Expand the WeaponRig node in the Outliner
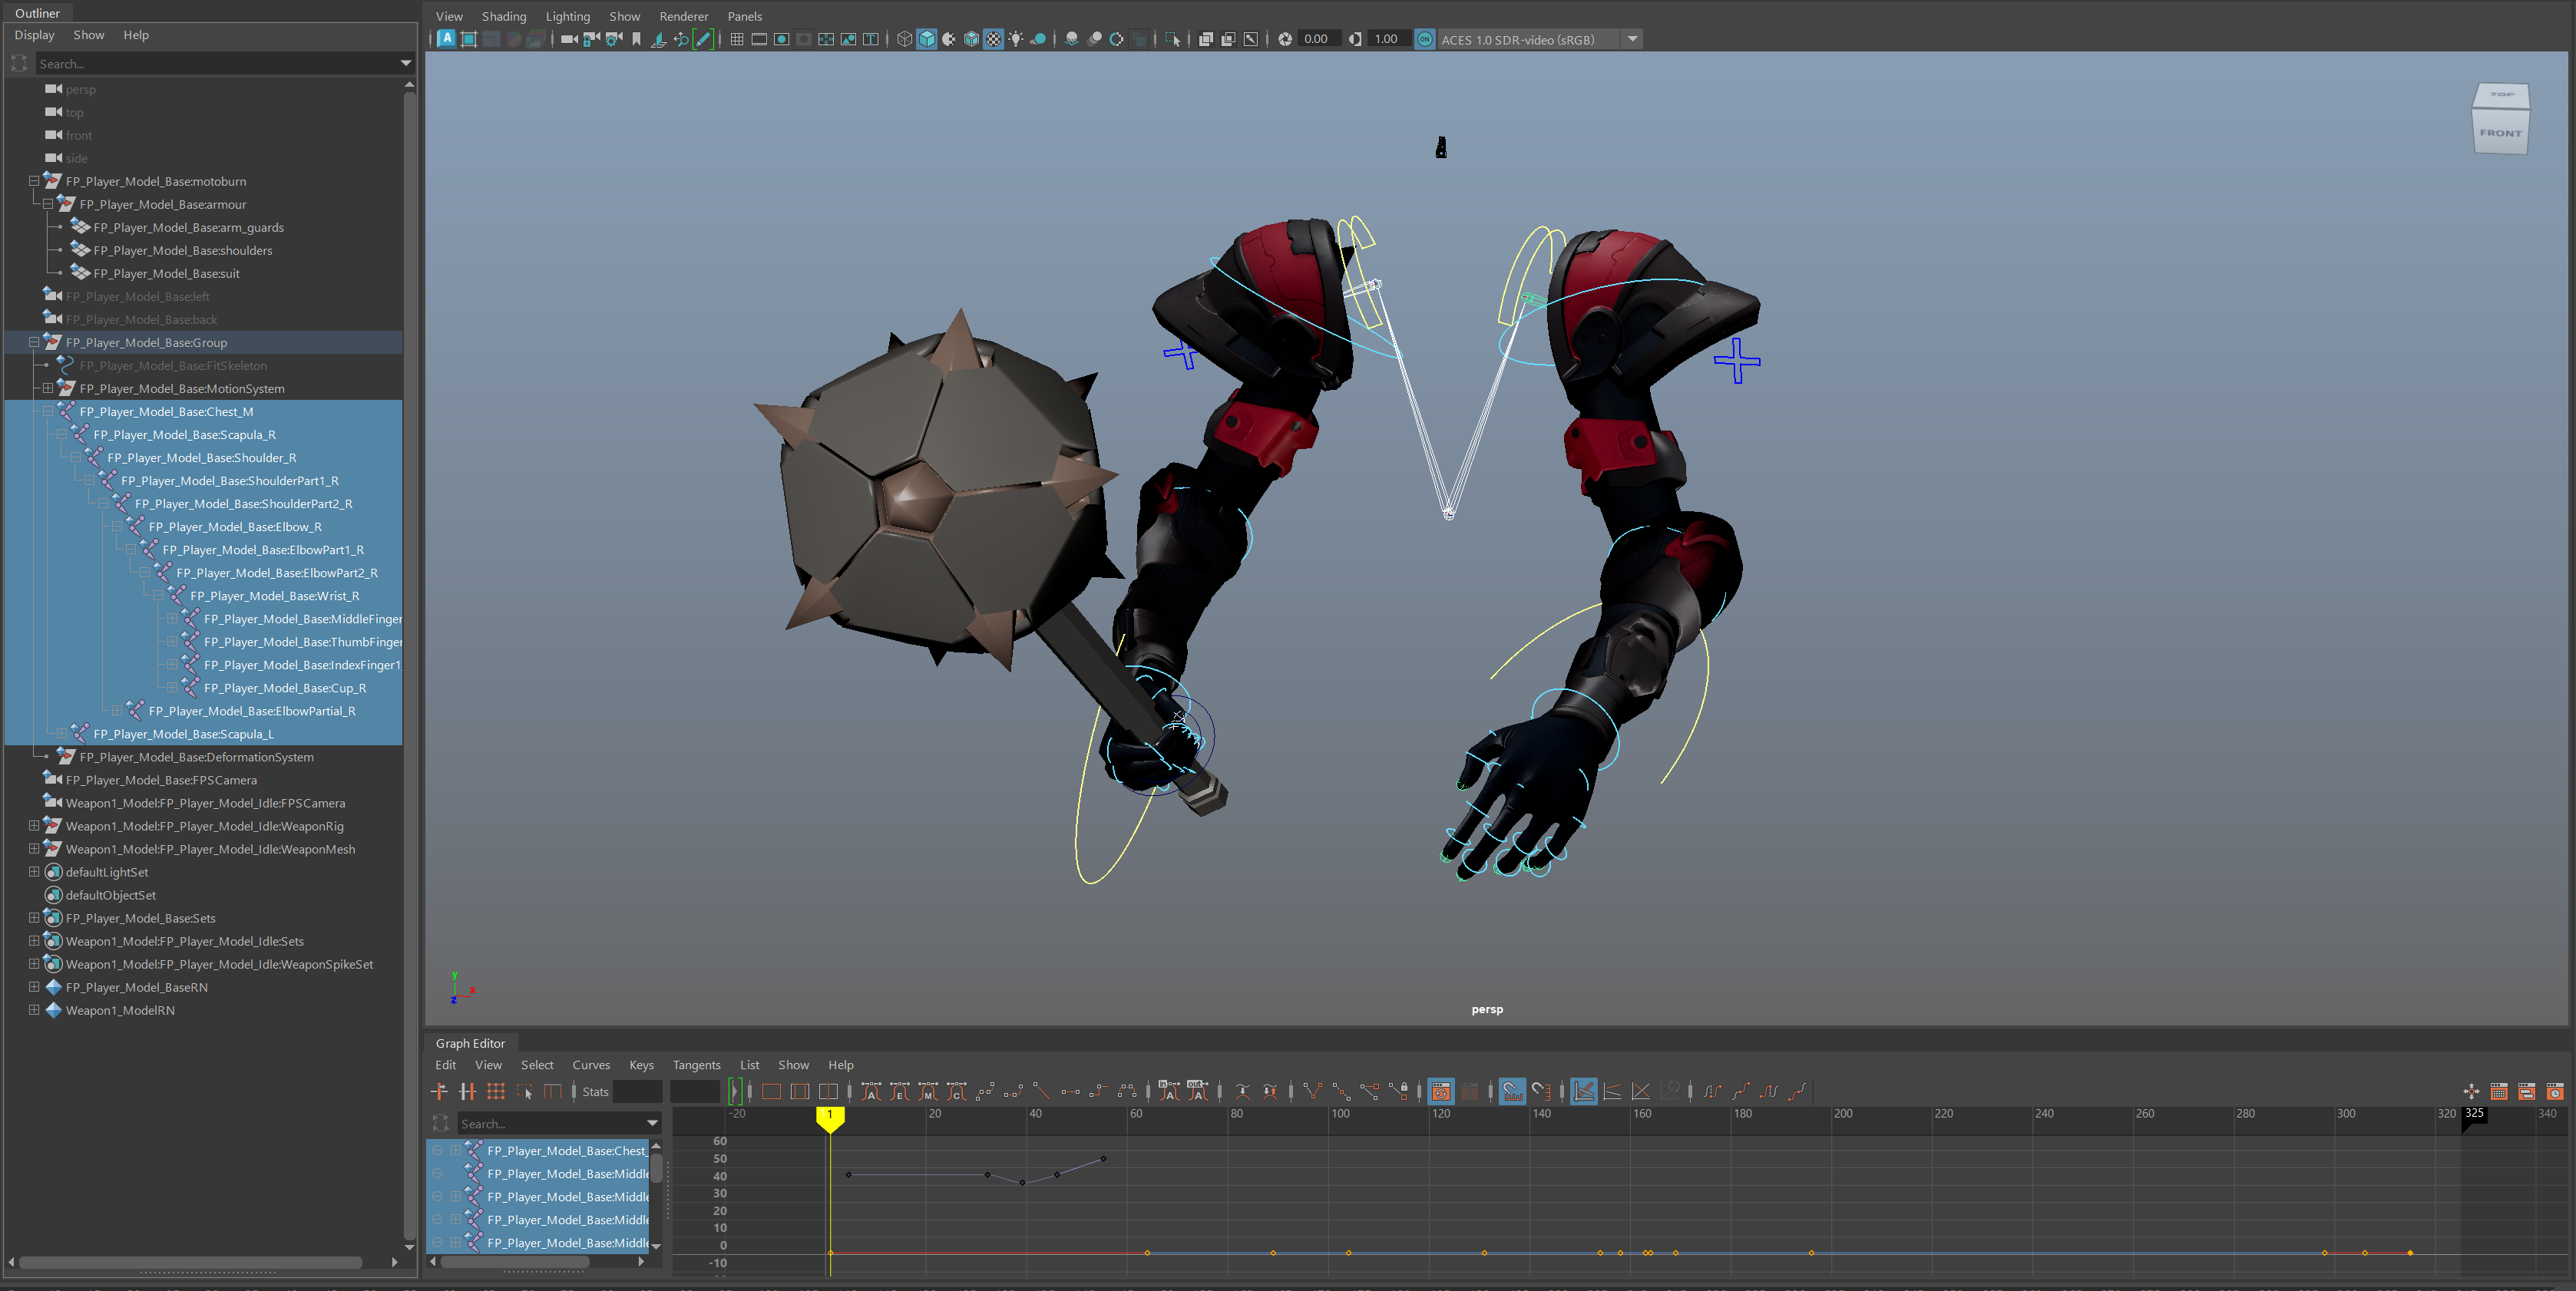Screen dimensions: 2576x1291 [33, 826]
